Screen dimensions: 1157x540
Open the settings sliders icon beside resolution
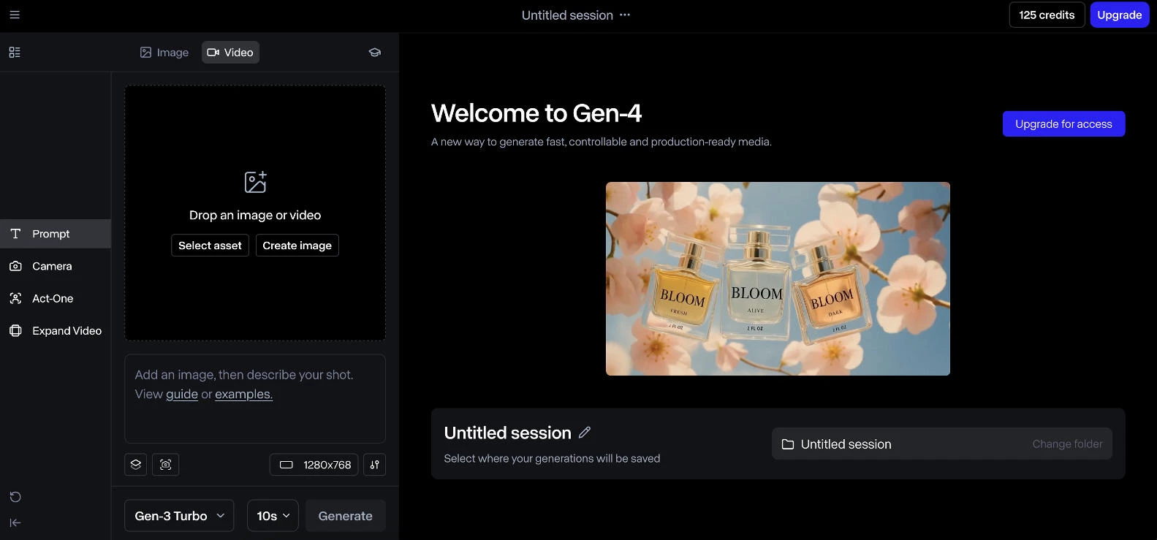pyautogui.click(x=375, y=465)
